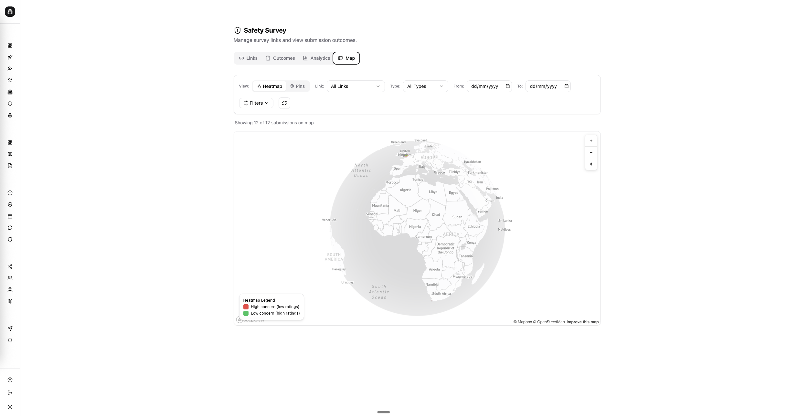
Task: Click the logout icon in sidebar
Action: (x=10, y=392)
